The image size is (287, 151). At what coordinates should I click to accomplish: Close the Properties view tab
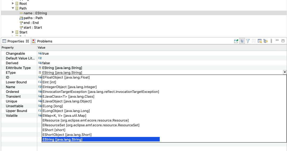(27, 41)
